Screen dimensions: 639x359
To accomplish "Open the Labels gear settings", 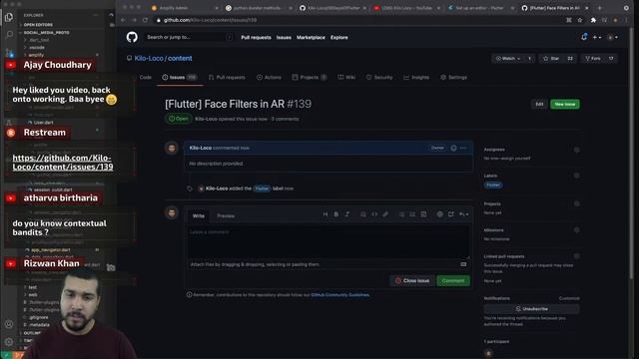I will (x=577, y=176).
